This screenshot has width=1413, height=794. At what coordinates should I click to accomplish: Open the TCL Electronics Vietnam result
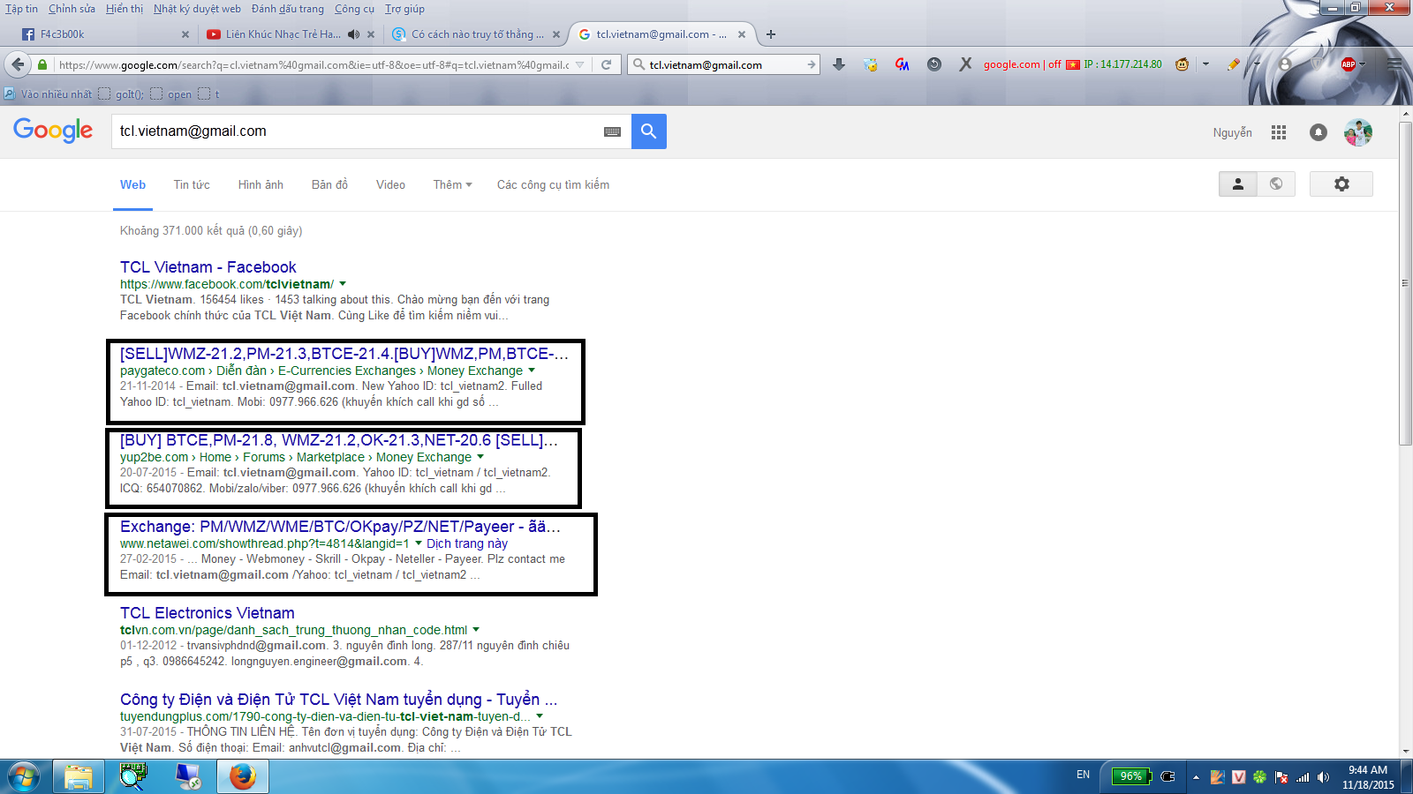click(x=208, y=613)
